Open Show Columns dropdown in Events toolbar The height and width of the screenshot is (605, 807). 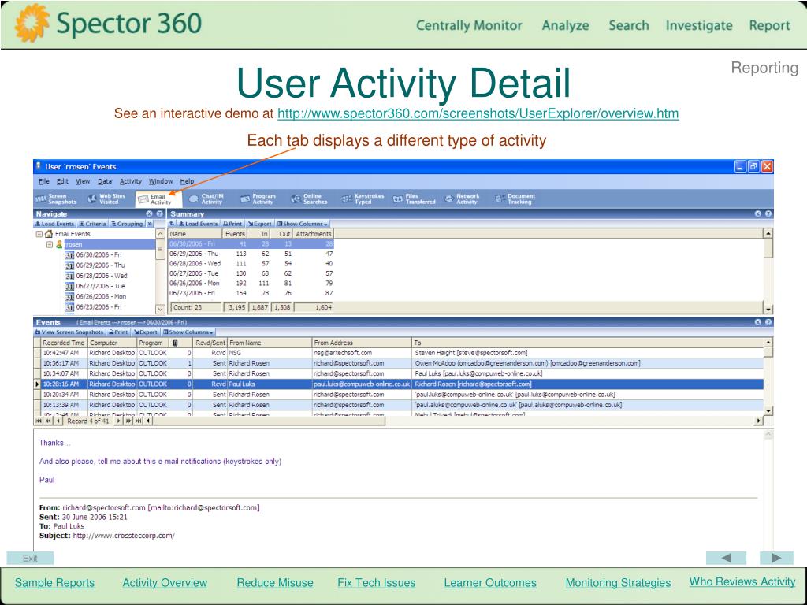pyautogui.click(x=188, y=332)
